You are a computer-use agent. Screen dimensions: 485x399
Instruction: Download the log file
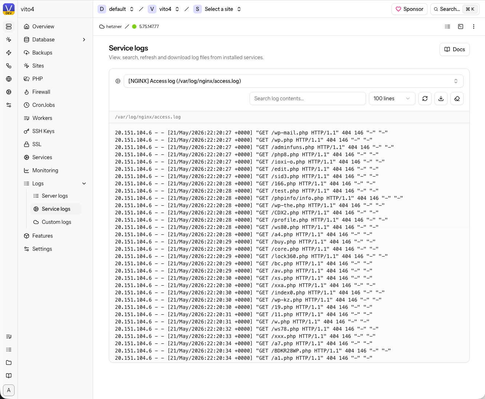[441, 98]
